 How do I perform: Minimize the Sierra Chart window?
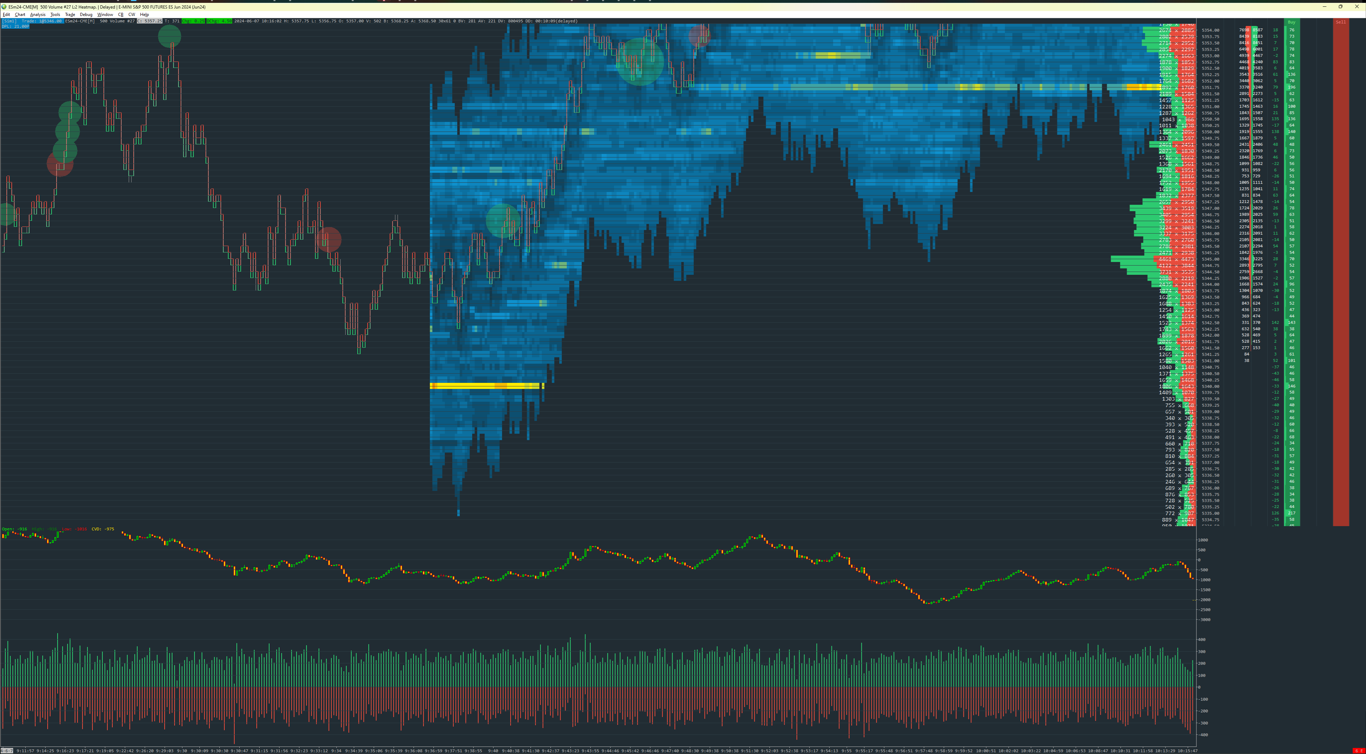[1324, 7]
